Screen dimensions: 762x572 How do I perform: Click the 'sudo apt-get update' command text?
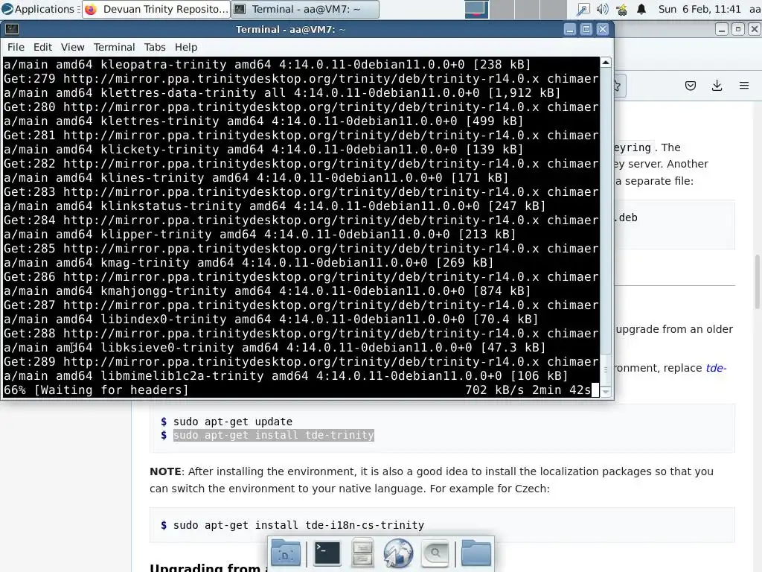tap(233, 422)
